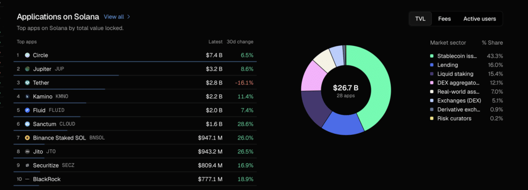The image size is (528, 190).
Task: Click the Jupiter logo icon
Action: coord(27,69)
